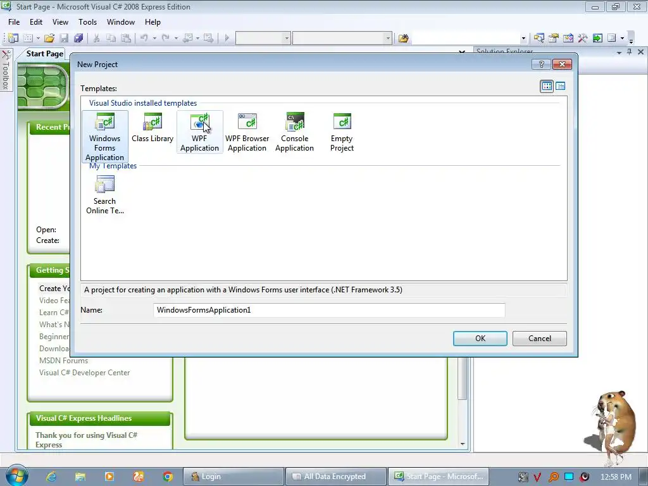Click the New Project toolbar icon

click(13, 38)
